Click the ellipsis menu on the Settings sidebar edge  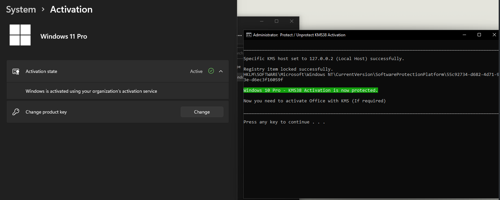coord(239,36)
